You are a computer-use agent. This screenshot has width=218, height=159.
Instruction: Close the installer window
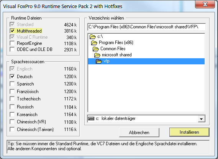pos(205,4)
